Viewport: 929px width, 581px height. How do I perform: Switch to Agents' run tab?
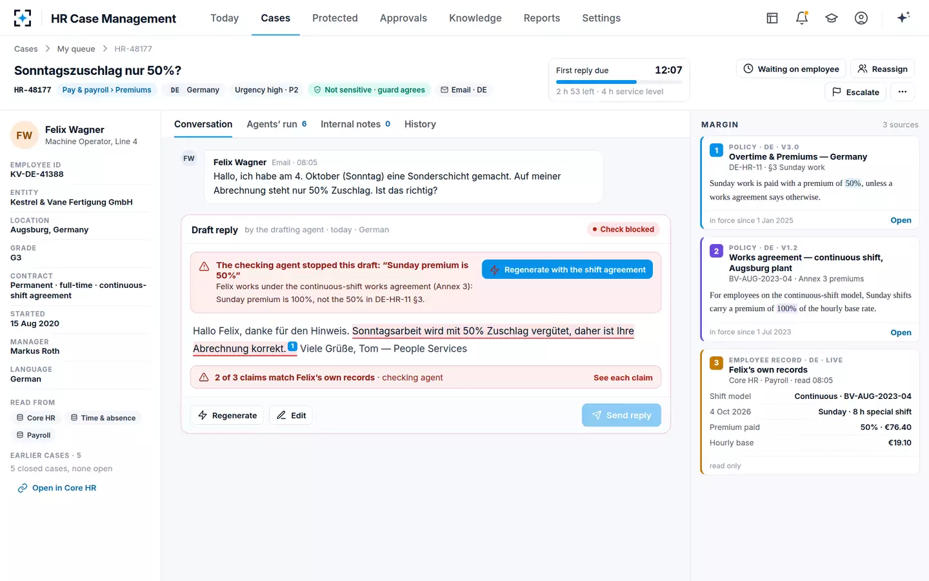click(x=277, y=124)
